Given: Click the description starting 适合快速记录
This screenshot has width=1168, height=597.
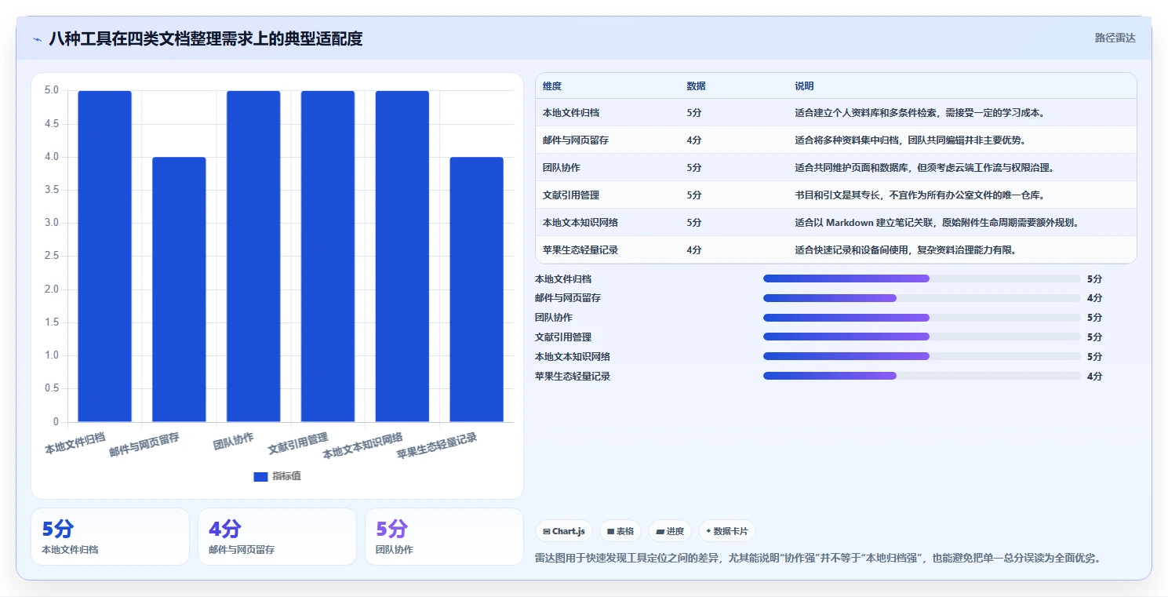Looking at the screenshot, I should click(906, 250).
